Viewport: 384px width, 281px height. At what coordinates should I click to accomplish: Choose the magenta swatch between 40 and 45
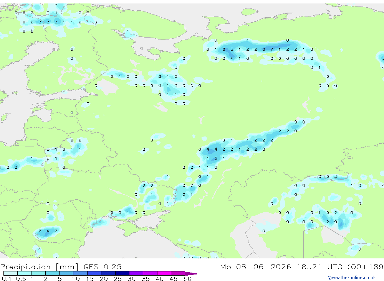164,273
